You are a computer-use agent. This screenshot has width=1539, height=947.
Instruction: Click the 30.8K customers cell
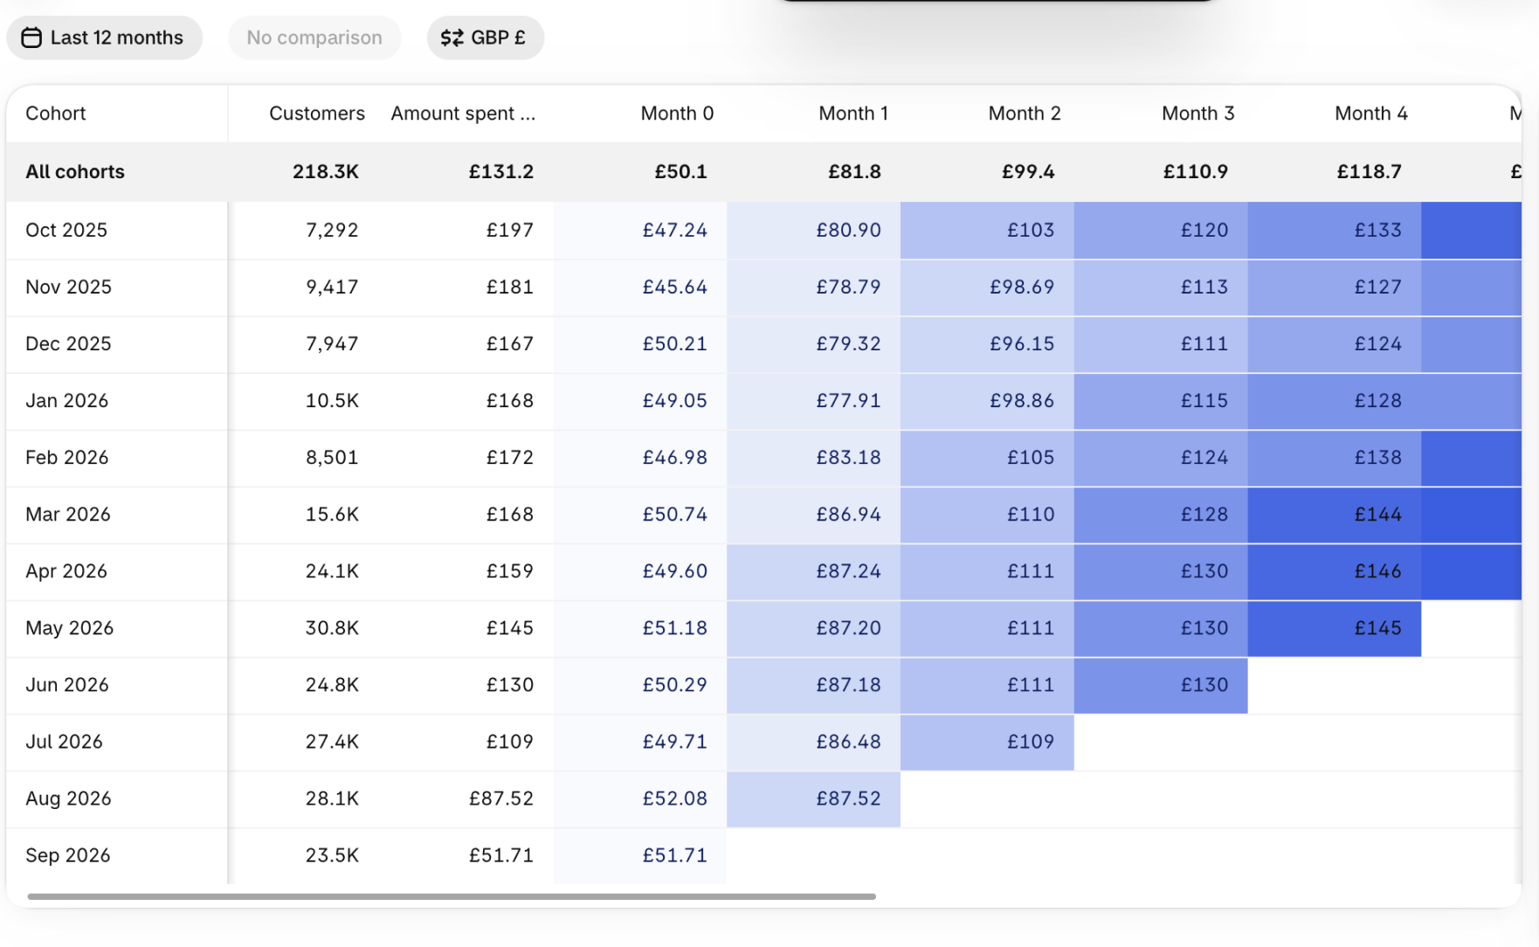(332, 628)
